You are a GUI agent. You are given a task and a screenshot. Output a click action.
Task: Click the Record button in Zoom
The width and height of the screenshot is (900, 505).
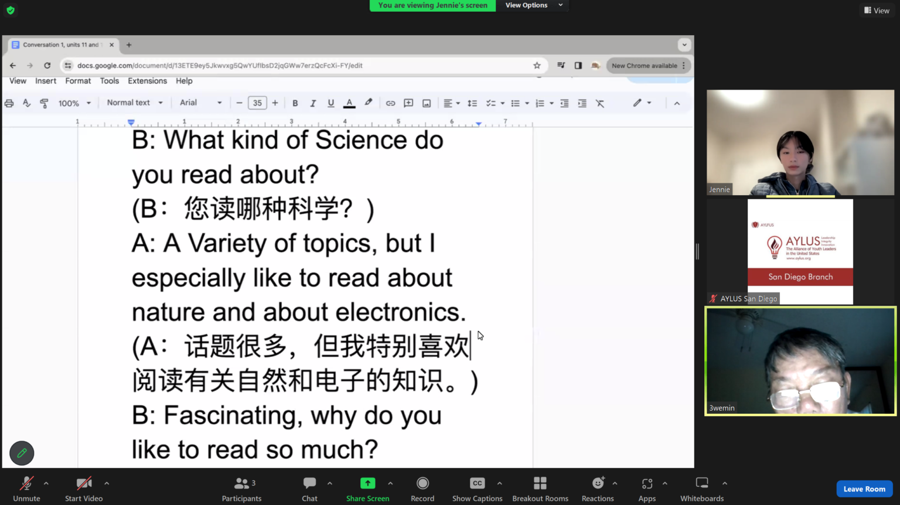pyautogui.click(x=422, y=489)
